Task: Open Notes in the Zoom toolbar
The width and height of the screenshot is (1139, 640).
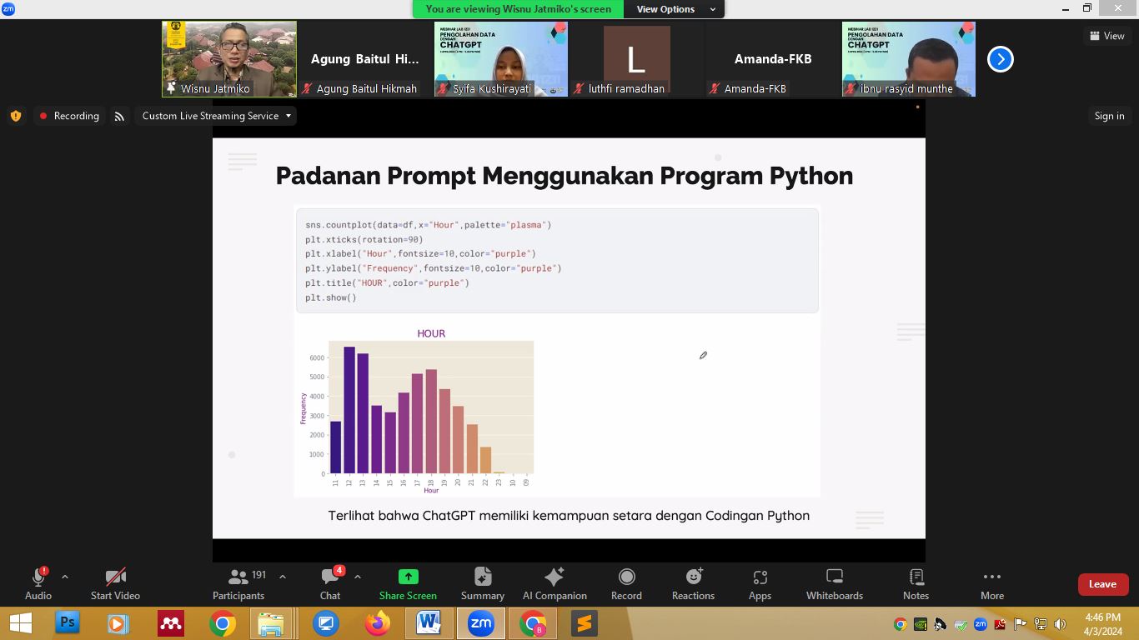Action: [x=916, y=583]
